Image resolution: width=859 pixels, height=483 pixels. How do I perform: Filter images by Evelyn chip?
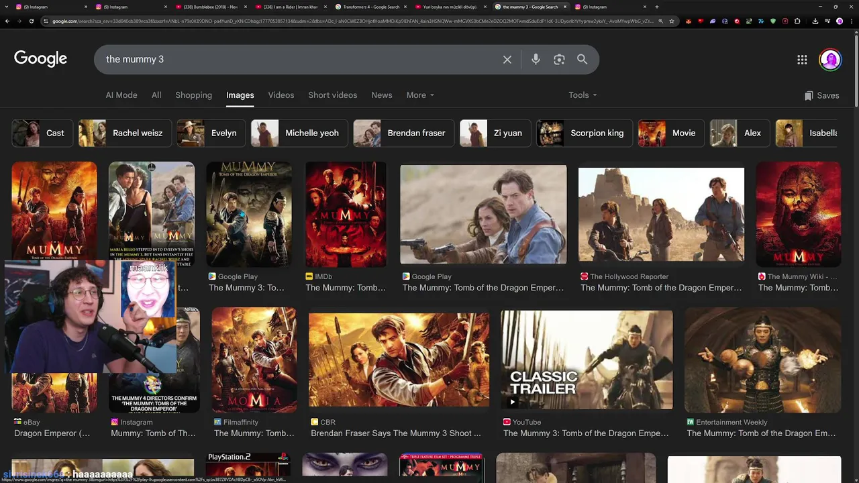coord(211,133)
